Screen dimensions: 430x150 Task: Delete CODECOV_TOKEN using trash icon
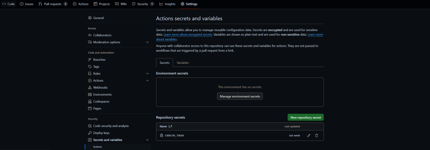coord(316,135)
